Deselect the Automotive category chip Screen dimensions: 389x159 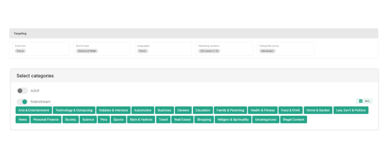click(x=143, y=110)
